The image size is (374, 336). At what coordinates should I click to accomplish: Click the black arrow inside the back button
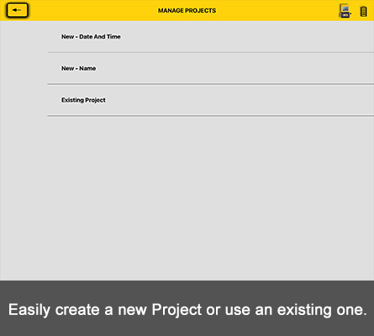coord(17,10)
